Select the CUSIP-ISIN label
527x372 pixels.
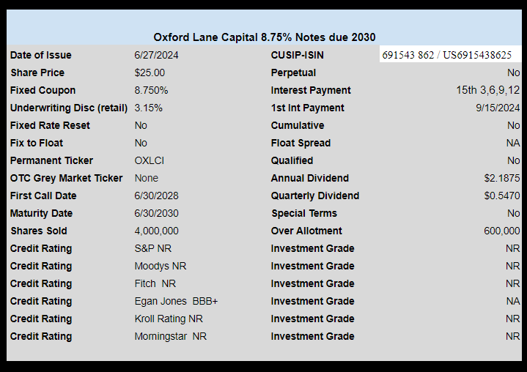click(x=297, y=55)
